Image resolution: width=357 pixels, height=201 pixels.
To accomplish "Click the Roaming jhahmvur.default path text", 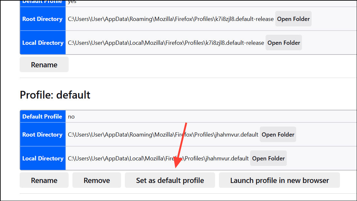I will tap(163, 135).
